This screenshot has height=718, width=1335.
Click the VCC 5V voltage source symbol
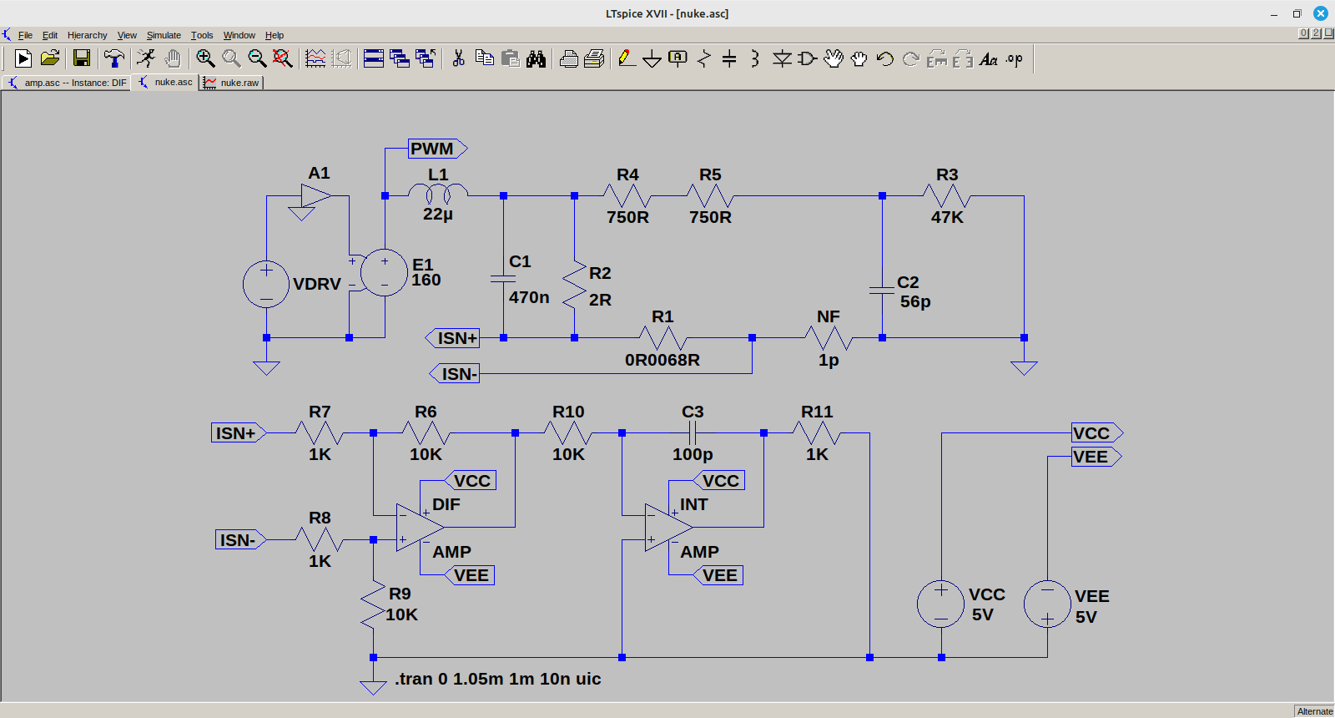tap(940, 604)
